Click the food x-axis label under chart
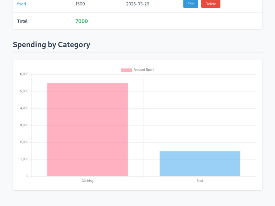 click(200, 181)
